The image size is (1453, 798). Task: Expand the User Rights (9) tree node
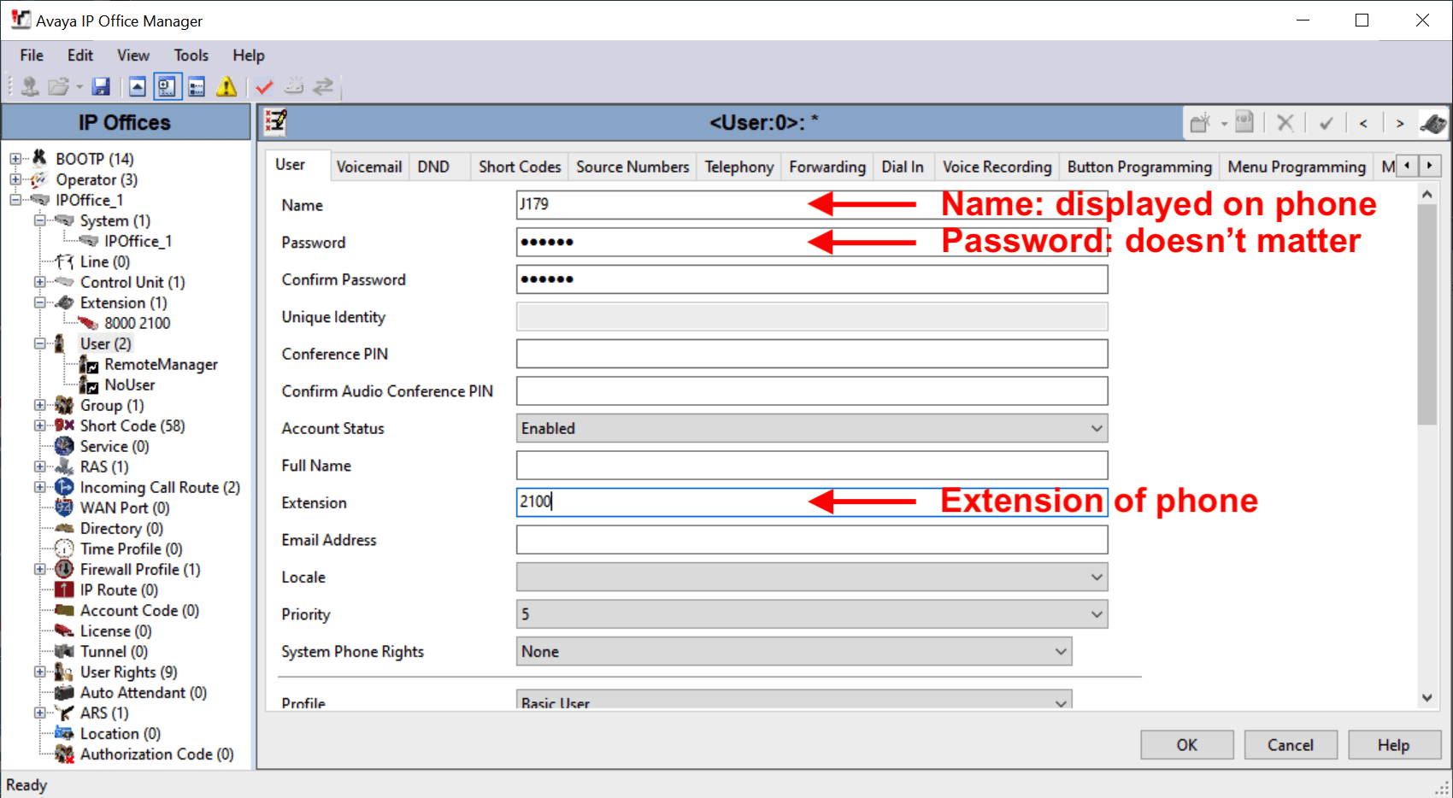pyautogui.click(x=39, y=672)
